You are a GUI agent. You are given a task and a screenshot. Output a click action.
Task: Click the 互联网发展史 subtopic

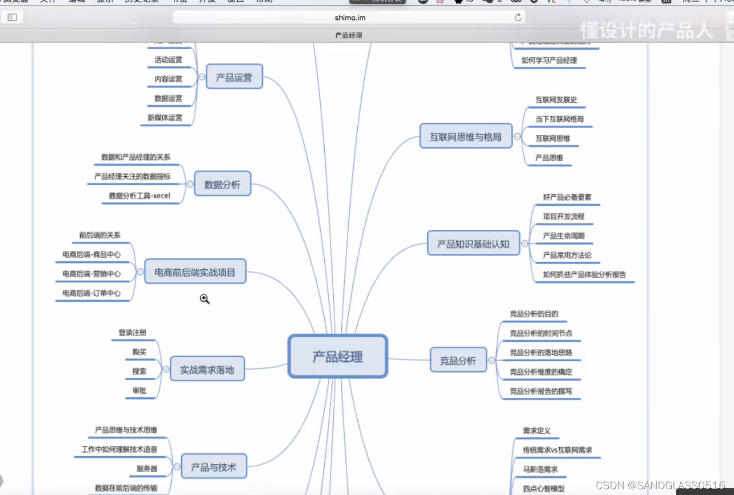(x=556, y=99)
